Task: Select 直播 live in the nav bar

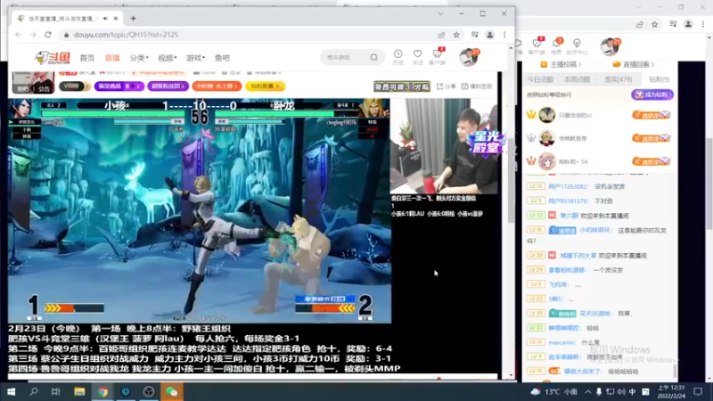Action: [x=112, y=58]
